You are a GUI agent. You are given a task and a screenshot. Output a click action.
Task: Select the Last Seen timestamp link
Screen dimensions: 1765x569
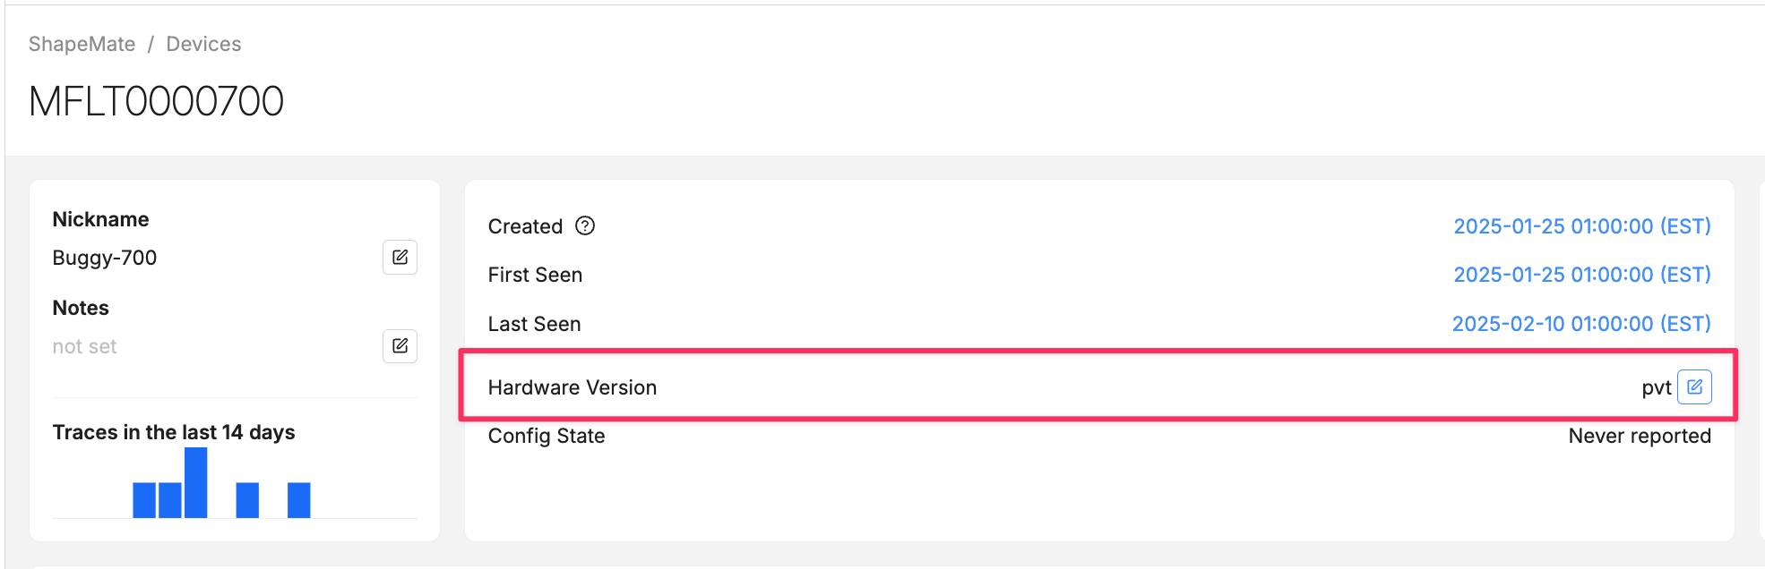point(1581,324)
